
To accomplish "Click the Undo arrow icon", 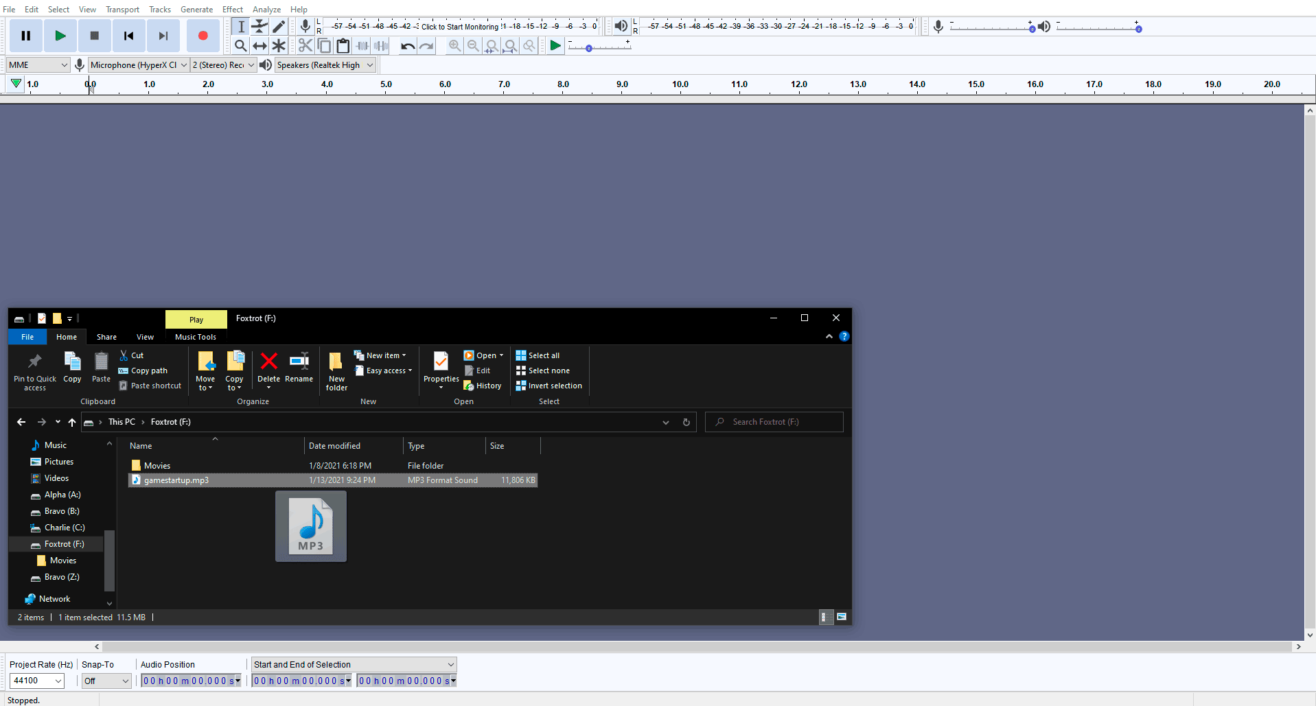I will [408, 45].
